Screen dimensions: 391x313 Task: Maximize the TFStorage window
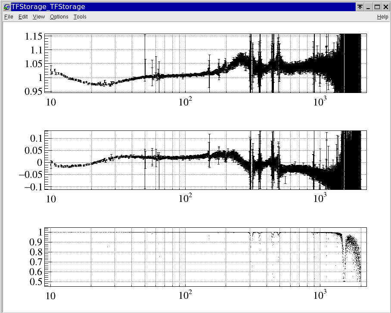pyautogui.click(x=377, y=7)
